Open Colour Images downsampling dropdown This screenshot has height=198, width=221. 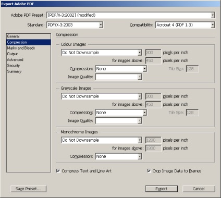[102, 53]
